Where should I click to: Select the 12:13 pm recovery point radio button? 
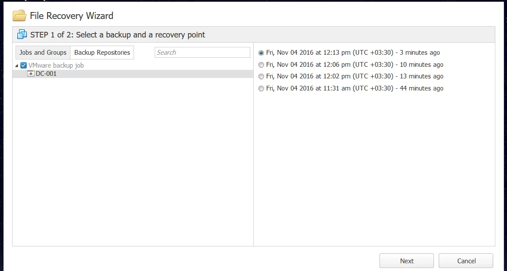coord(261,53)
